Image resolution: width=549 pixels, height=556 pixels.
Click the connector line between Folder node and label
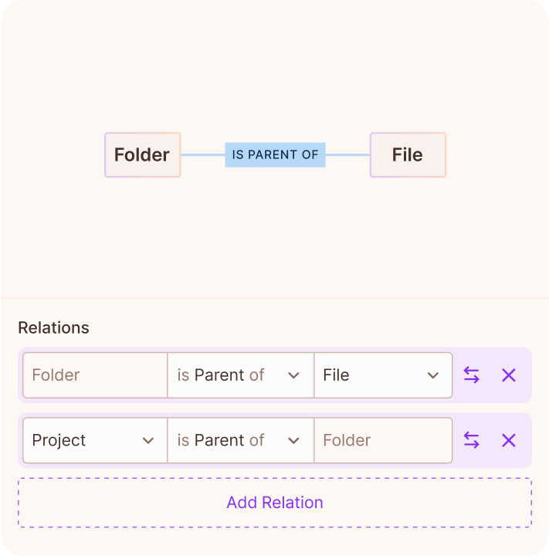click(202, 154)
